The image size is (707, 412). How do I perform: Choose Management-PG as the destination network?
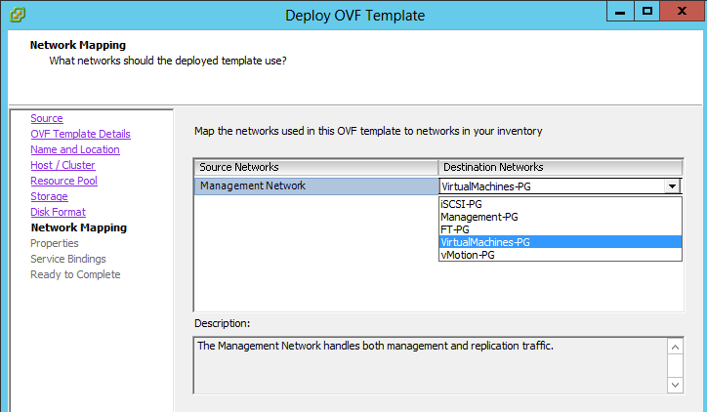[478, 217]
